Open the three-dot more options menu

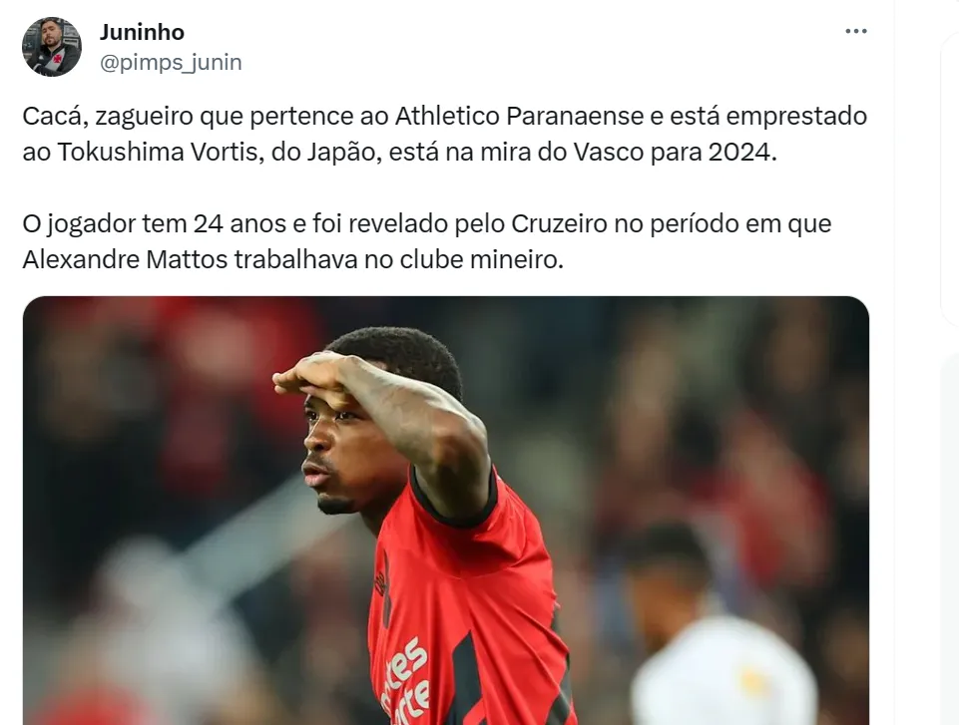855,31
